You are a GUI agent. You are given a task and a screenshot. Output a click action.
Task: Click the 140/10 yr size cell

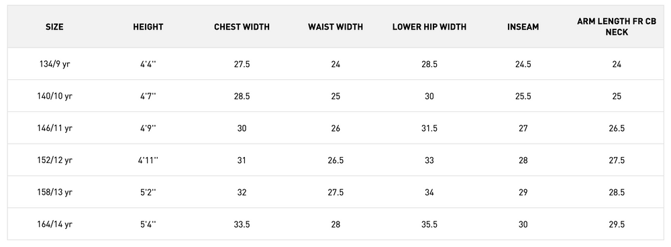54,97
